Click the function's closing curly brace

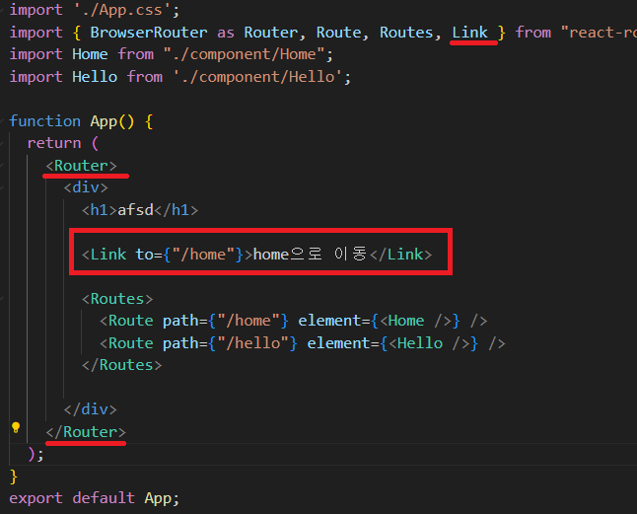pyautogui.click(x=14, y=477)
